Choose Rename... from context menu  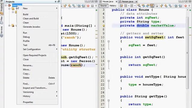40,65
